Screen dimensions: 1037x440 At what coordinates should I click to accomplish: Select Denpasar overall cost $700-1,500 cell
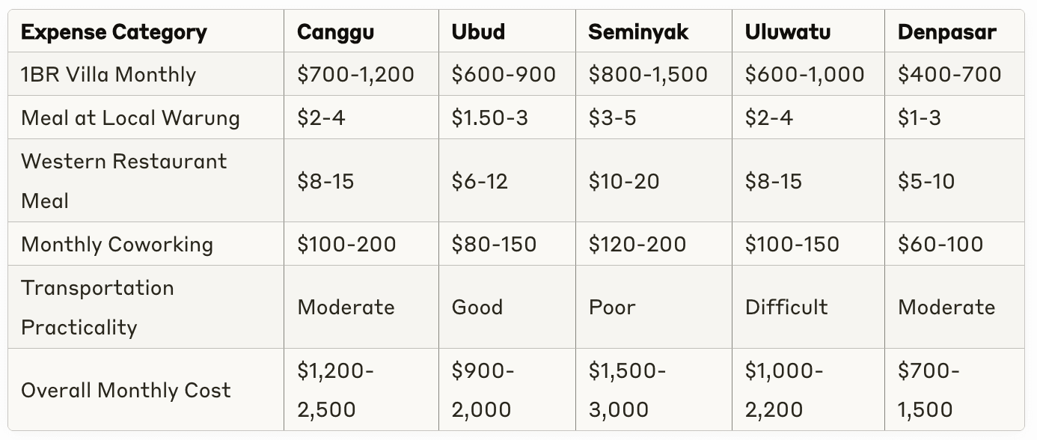point(928,390)
